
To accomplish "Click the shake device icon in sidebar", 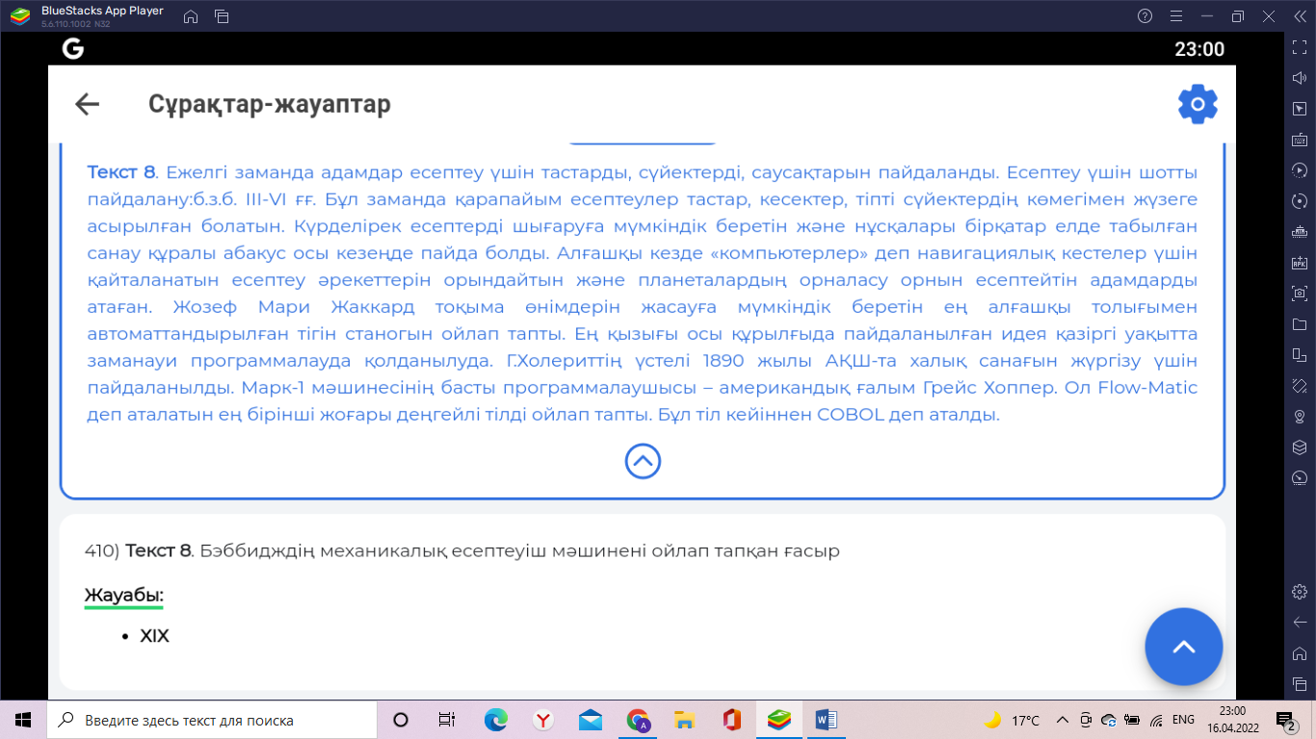I will click(1299, 386).
